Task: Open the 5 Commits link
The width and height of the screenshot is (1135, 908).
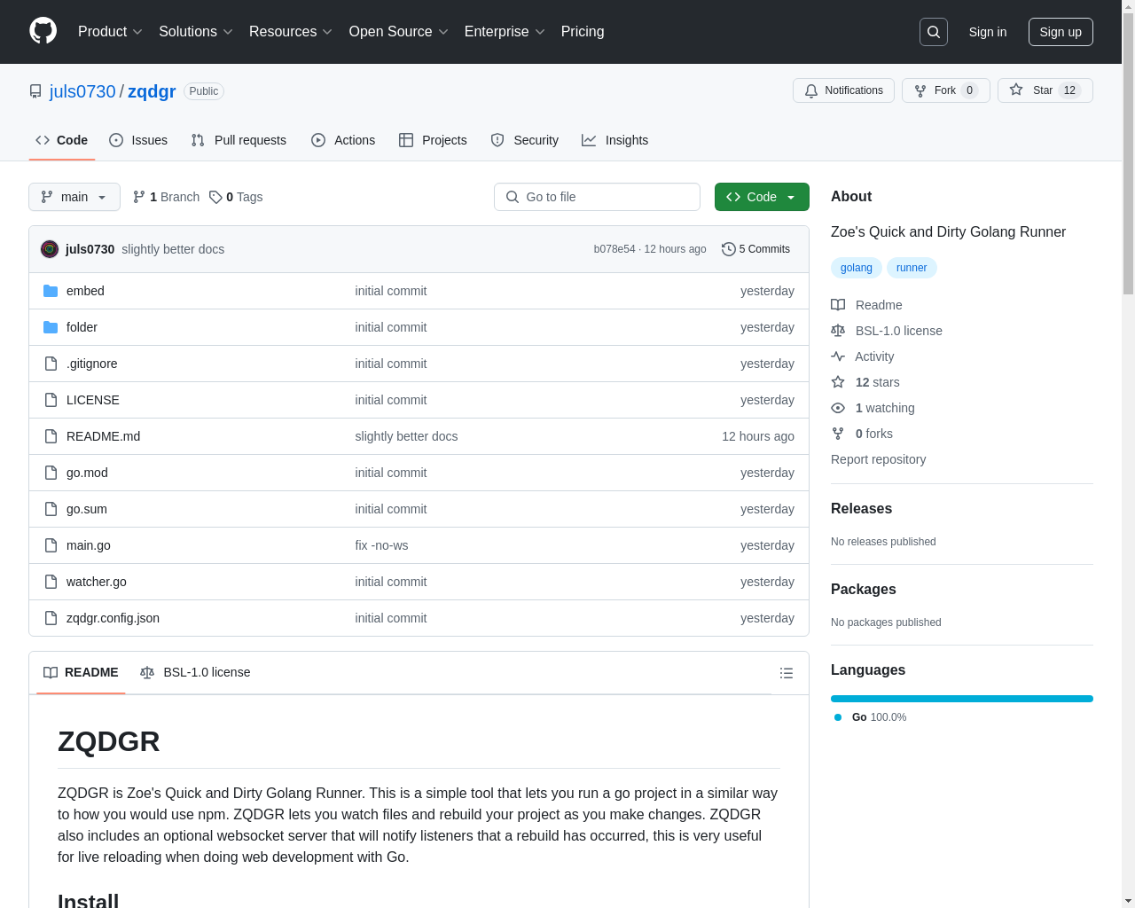Action: pyautogui.click(x=755, y=249)
